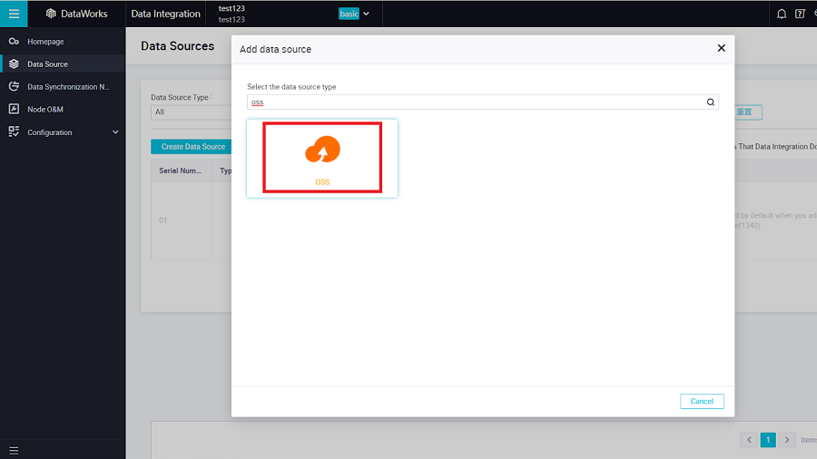Click the Cancel button in the dialog
The height and width of the screenshot is (459, 817).
[702, 401]
